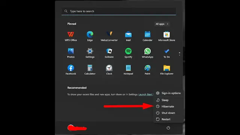Choose Sleep in the power menu

(168, 100)
